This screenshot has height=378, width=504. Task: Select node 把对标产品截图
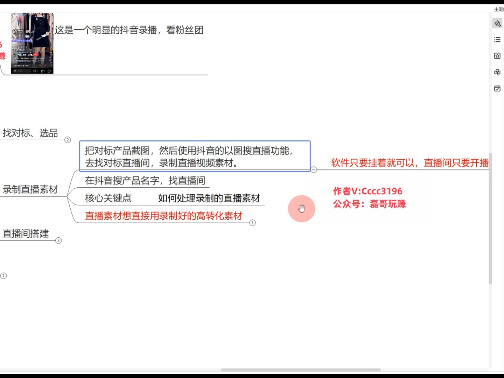(x=195, y=156)
